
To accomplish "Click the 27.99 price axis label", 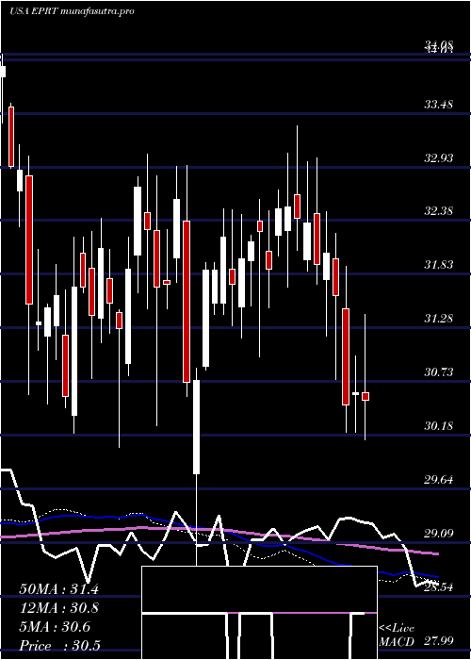I will (438, 640).
